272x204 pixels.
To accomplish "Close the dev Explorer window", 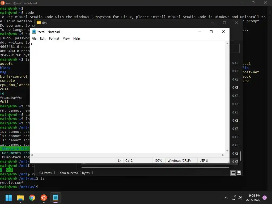I will click(x=237, y=23).
